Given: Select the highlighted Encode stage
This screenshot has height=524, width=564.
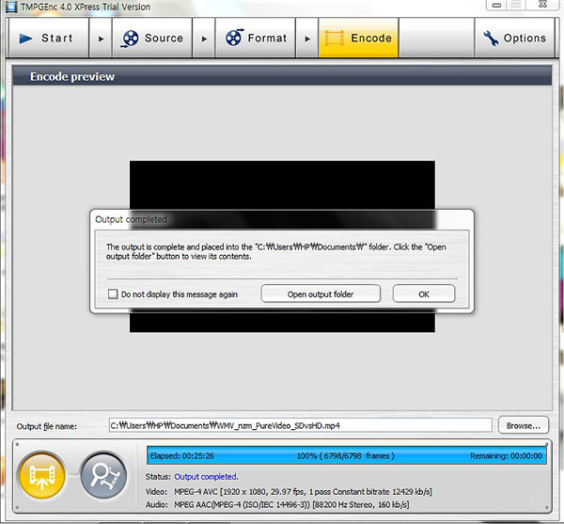Looking at the screenshot, I should tap(358, 38).
